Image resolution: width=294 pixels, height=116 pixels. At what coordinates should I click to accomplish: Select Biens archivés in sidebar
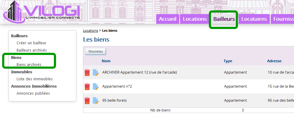[29, 65]
